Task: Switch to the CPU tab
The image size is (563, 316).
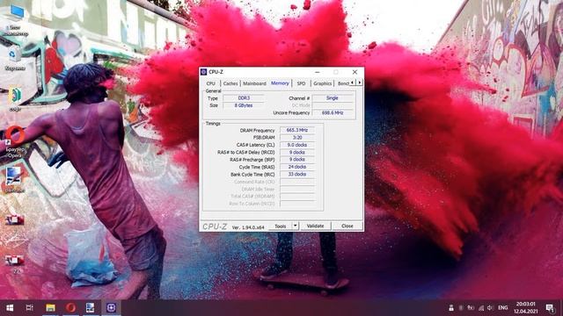Action: (211, 83)
